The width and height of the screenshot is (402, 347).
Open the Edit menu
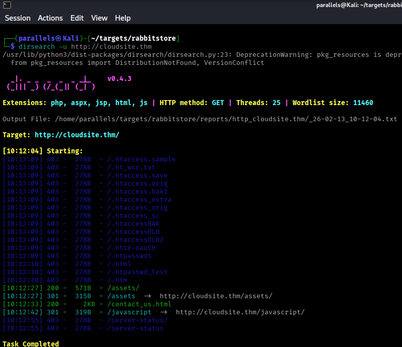[x=77, y=18]
